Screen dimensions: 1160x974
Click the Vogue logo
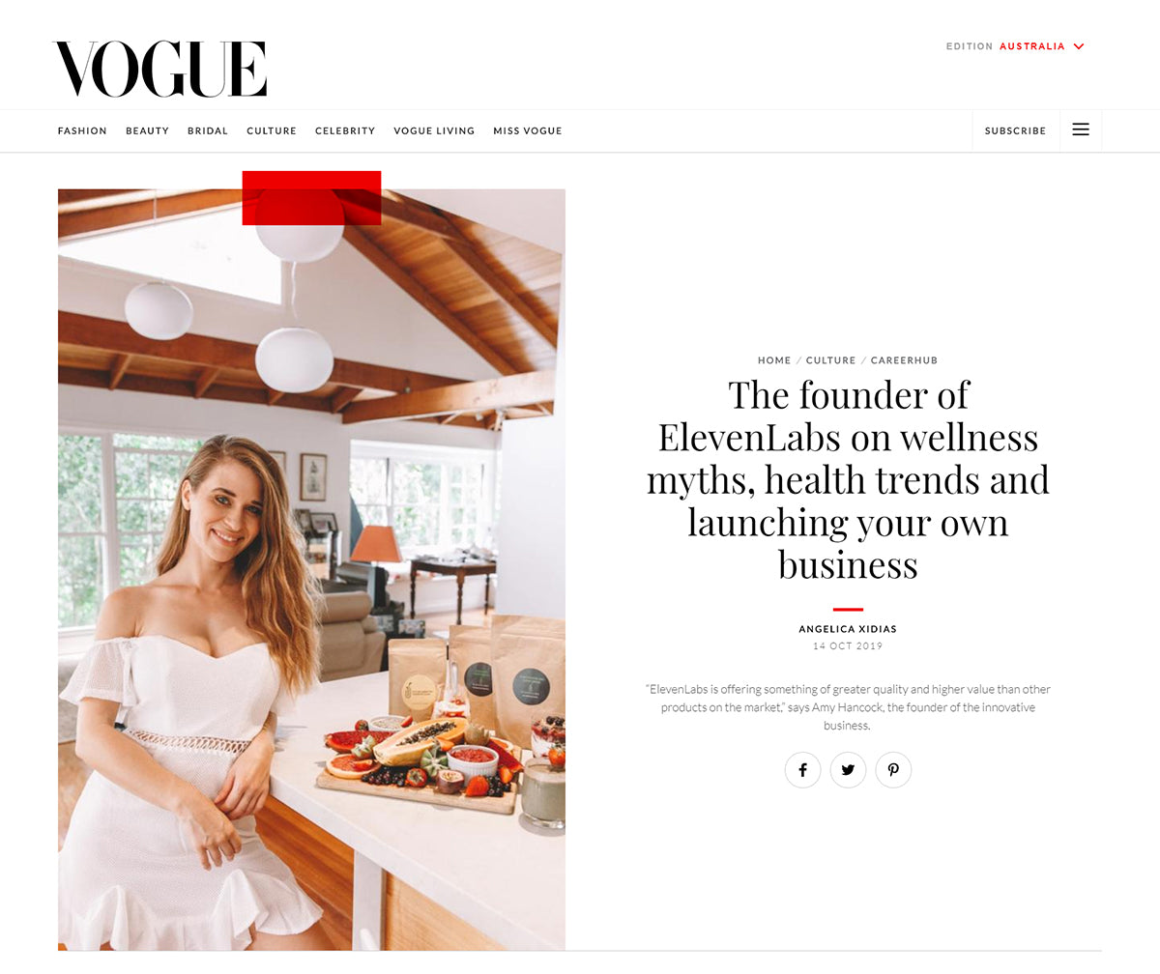pos(159,69)
